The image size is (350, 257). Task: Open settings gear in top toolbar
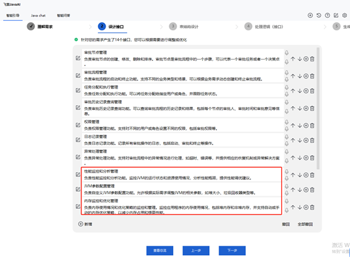344,15
